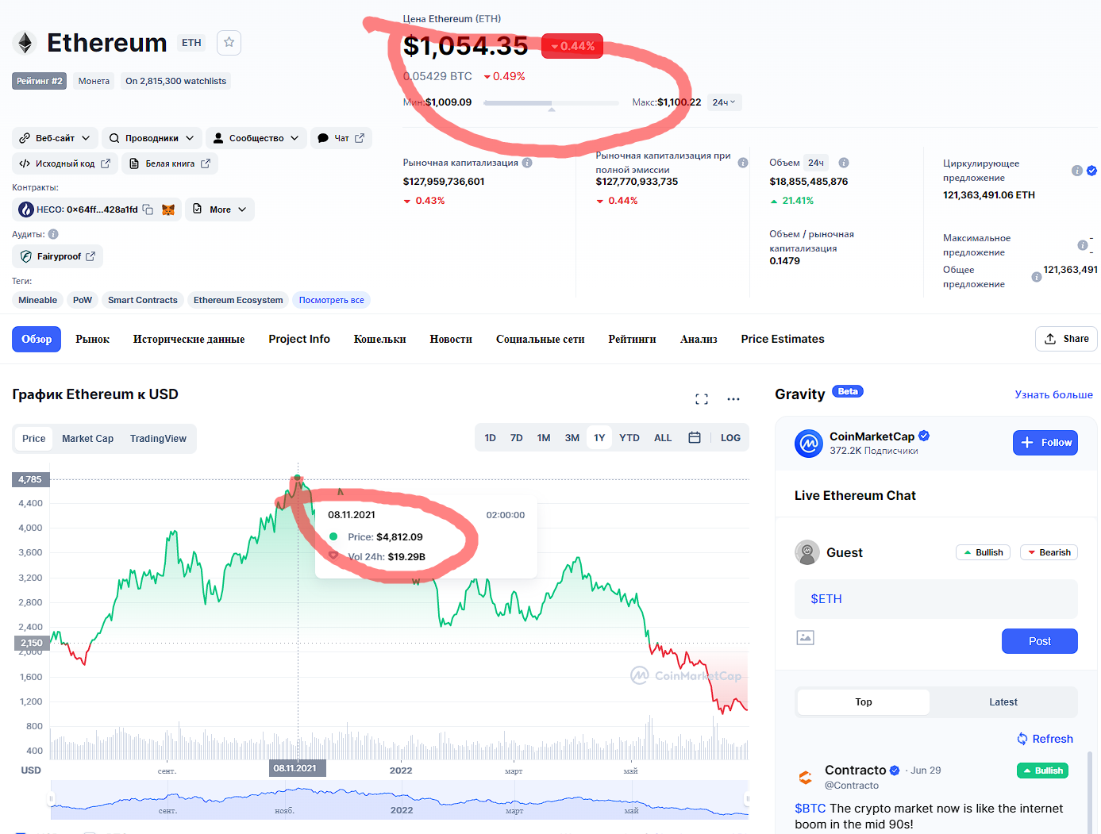The image size is (1101, 834).
Task: Click the $ETH chat input field
Action: point(936,599)
